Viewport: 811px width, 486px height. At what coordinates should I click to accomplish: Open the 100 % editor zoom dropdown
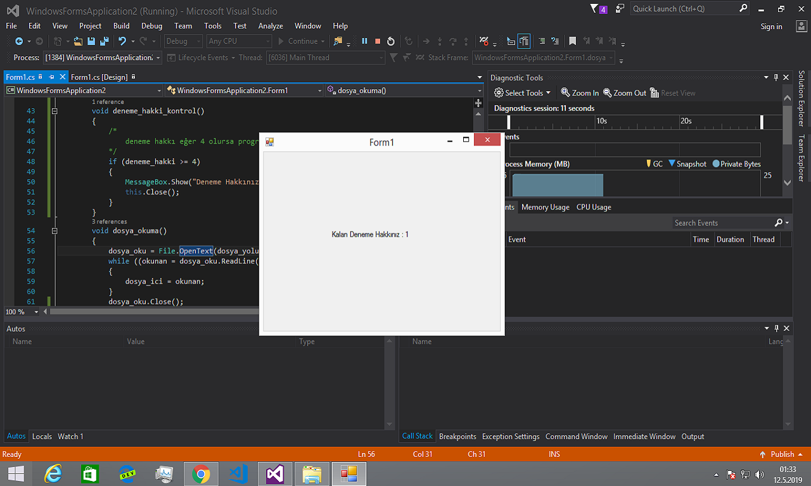click(22, 312)
